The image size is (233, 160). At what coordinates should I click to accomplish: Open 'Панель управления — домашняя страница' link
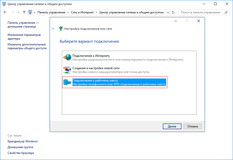[x=23, y=25]
